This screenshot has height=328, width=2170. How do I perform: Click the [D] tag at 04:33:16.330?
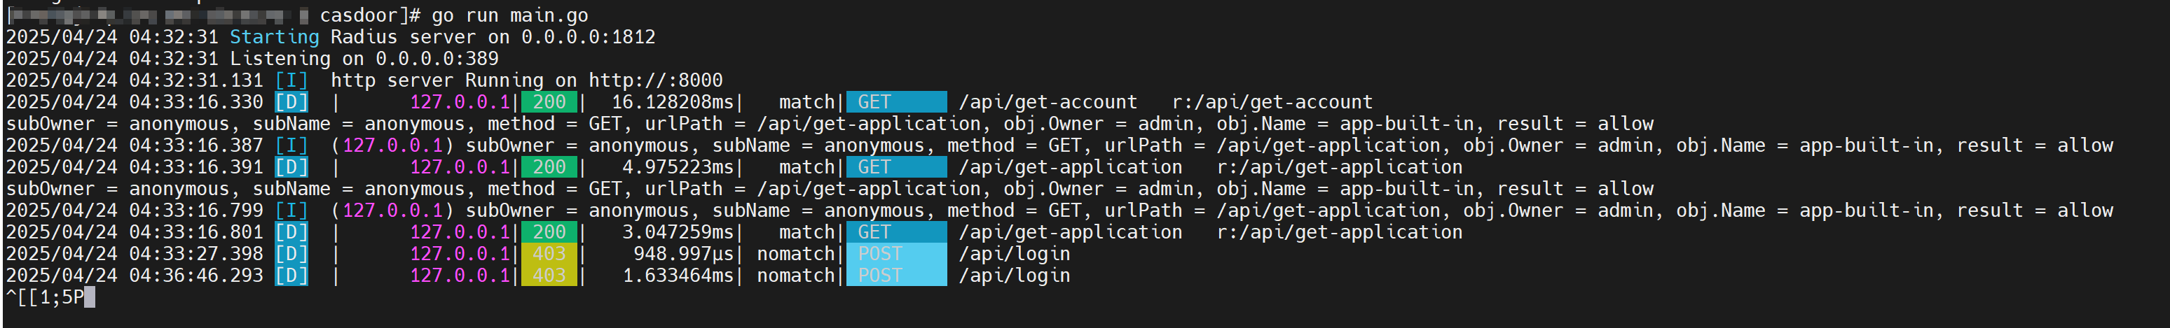[x=291, y=102]
